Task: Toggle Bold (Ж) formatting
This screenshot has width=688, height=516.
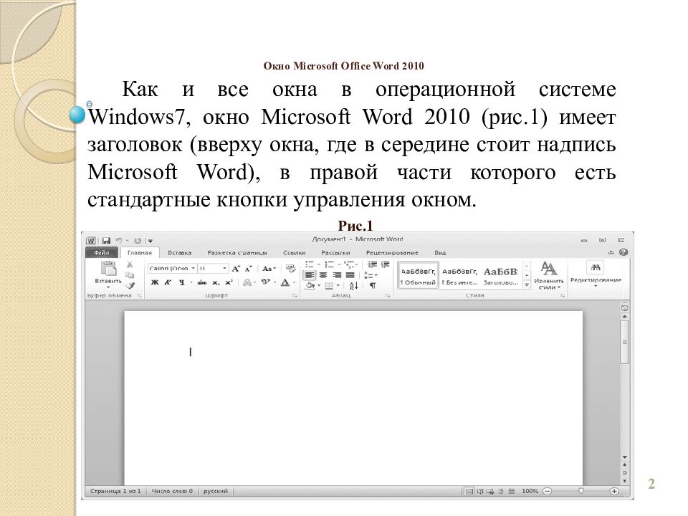Action: (x=155, y=282)
